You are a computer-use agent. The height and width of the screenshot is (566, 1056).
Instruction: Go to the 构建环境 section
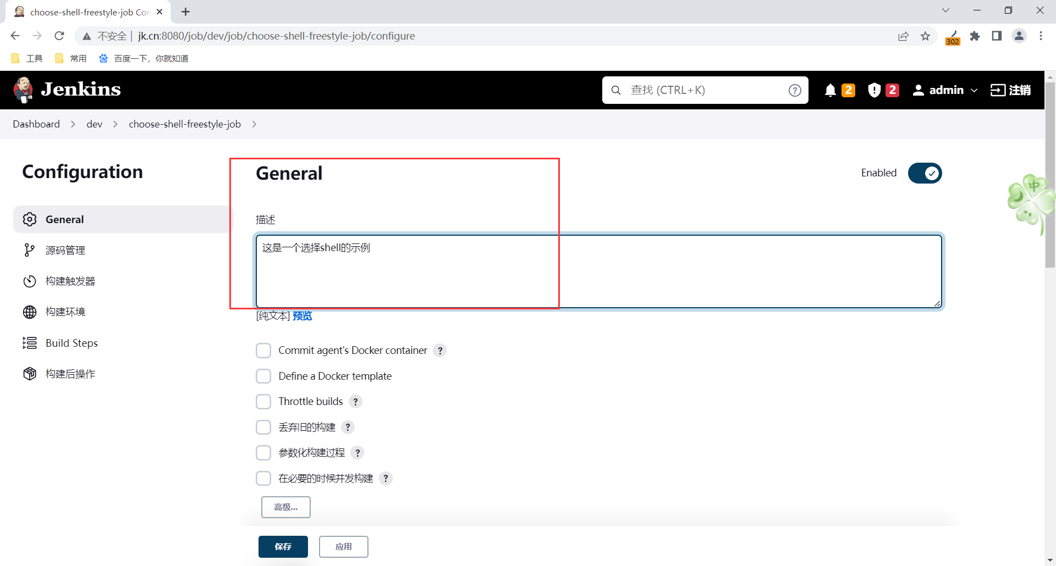click(x=123, y=312)
